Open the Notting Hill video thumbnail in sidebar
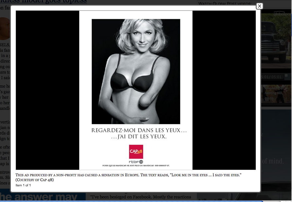This screenshot has height=202, width=292. coord(276,94)
